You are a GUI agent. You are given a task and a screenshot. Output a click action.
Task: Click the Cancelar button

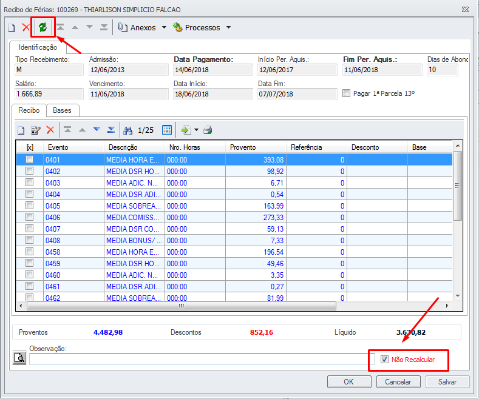point(398,381)
